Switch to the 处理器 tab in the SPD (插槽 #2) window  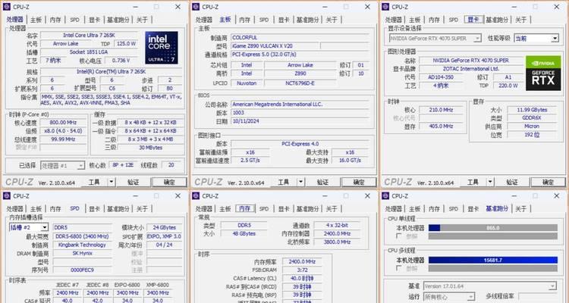(14, 209)
